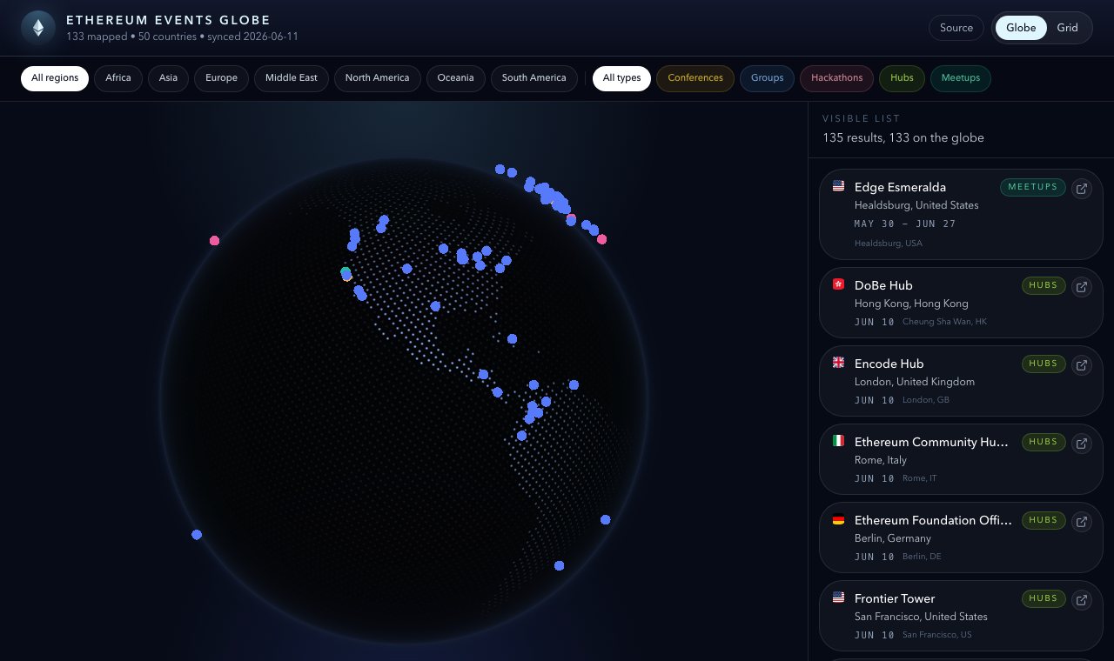Filter events by South America region
The width and height of the screenshot is (1114, 661).
coord(534,78)
